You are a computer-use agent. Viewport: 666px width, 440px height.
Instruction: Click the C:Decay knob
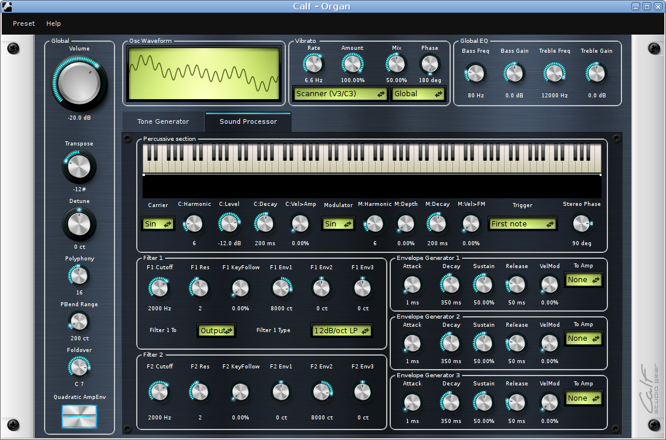265,224
